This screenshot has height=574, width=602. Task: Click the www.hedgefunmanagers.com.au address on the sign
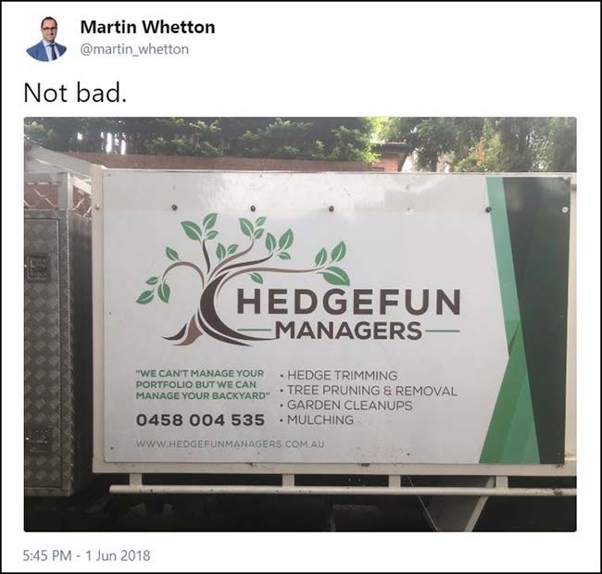pyautogui.click(x=230, y=444)
